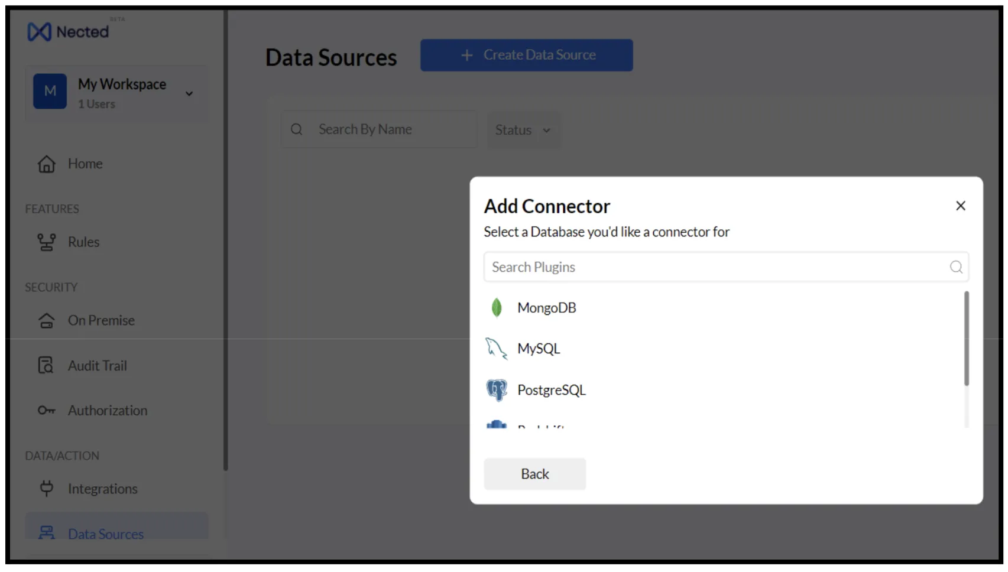The width and height of the screenshot is (1008, 572).
Task: Open the Authorization page
Action: tap(108, 410)
